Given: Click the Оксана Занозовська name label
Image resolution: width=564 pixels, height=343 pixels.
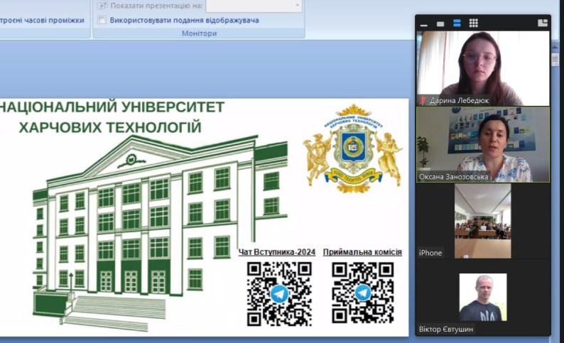Looking at the screenshot, I should (x=454, y=177).
